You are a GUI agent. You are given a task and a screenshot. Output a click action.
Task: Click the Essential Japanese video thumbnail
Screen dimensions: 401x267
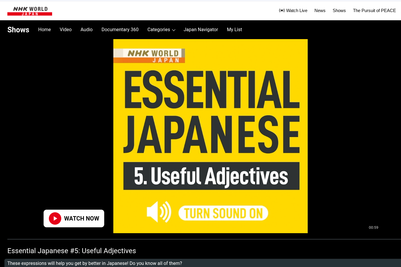pos(211,136)
